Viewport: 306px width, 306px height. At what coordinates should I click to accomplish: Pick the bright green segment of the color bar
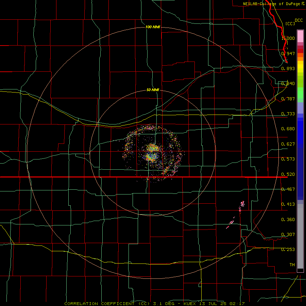point(300,93)
